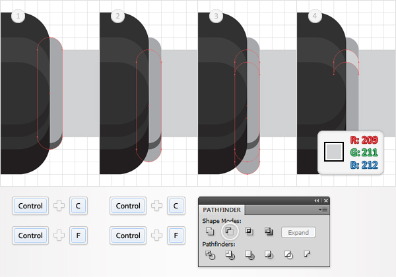Choose the Exclude shape mode icon
The height and width of the screenshot is (277, 396).
(269, 231)
